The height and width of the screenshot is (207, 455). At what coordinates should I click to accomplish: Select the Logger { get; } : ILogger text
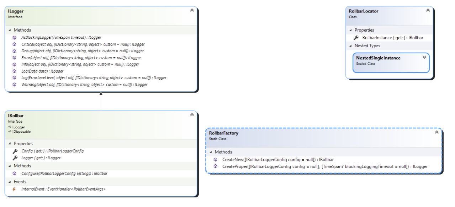(41, 158)
